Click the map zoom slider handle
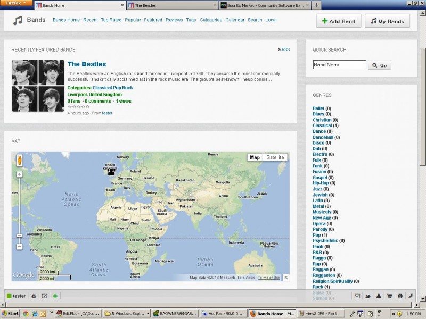Image resolution: width=426 pixels, height=319 pixels. 19,236
